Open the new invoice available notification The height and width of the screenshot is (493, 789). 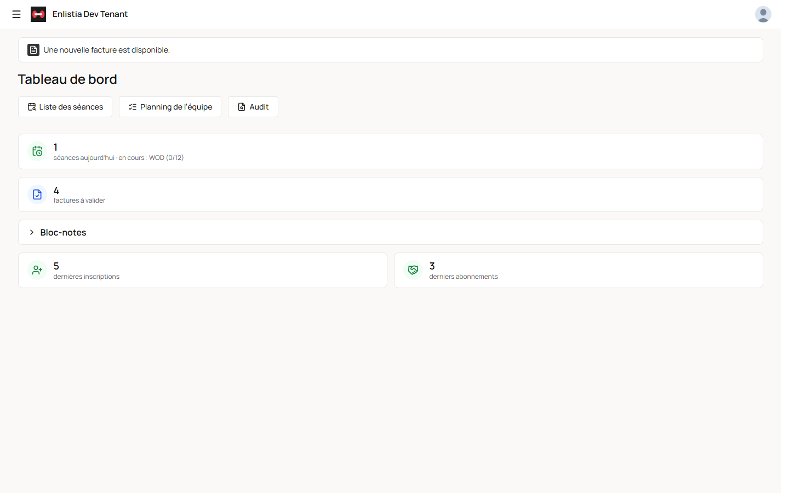[390, 50]
